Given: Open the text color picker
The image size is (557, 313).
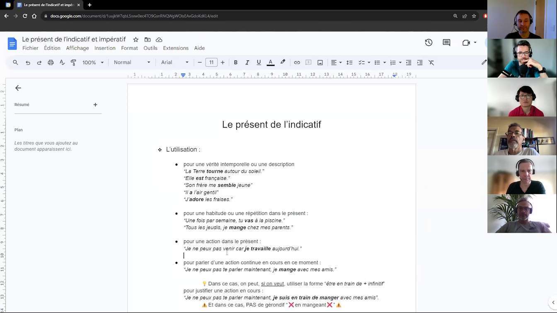Looking at the screenshot, I should (x=270, y=63).
